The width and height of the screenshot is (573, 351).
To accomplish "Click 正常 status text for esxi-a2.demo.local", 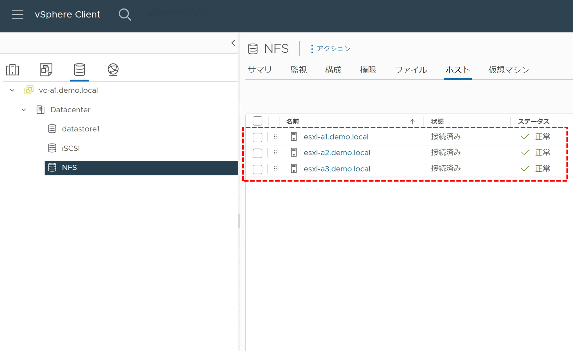I will click(x=543, y=153).
